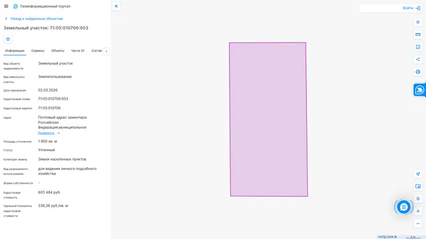Print the map via printer icon
Image resolution: width=426 pixels, height=239 pixels.
[418, 72]
